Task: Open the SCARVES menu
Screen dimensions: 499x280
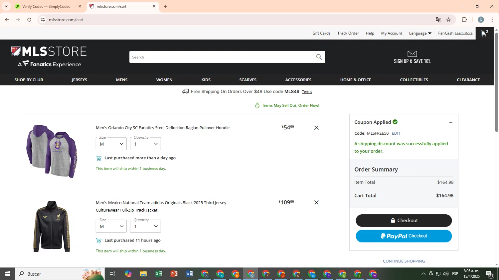Action: tap(248, 80)
